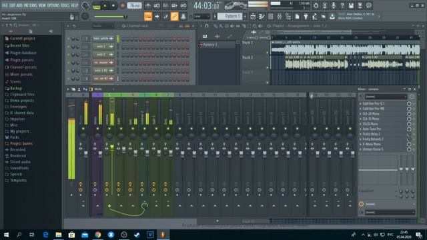Open the mixer Wide layout dropdown
Screen dimensions: 427x240
click(104, 89)
